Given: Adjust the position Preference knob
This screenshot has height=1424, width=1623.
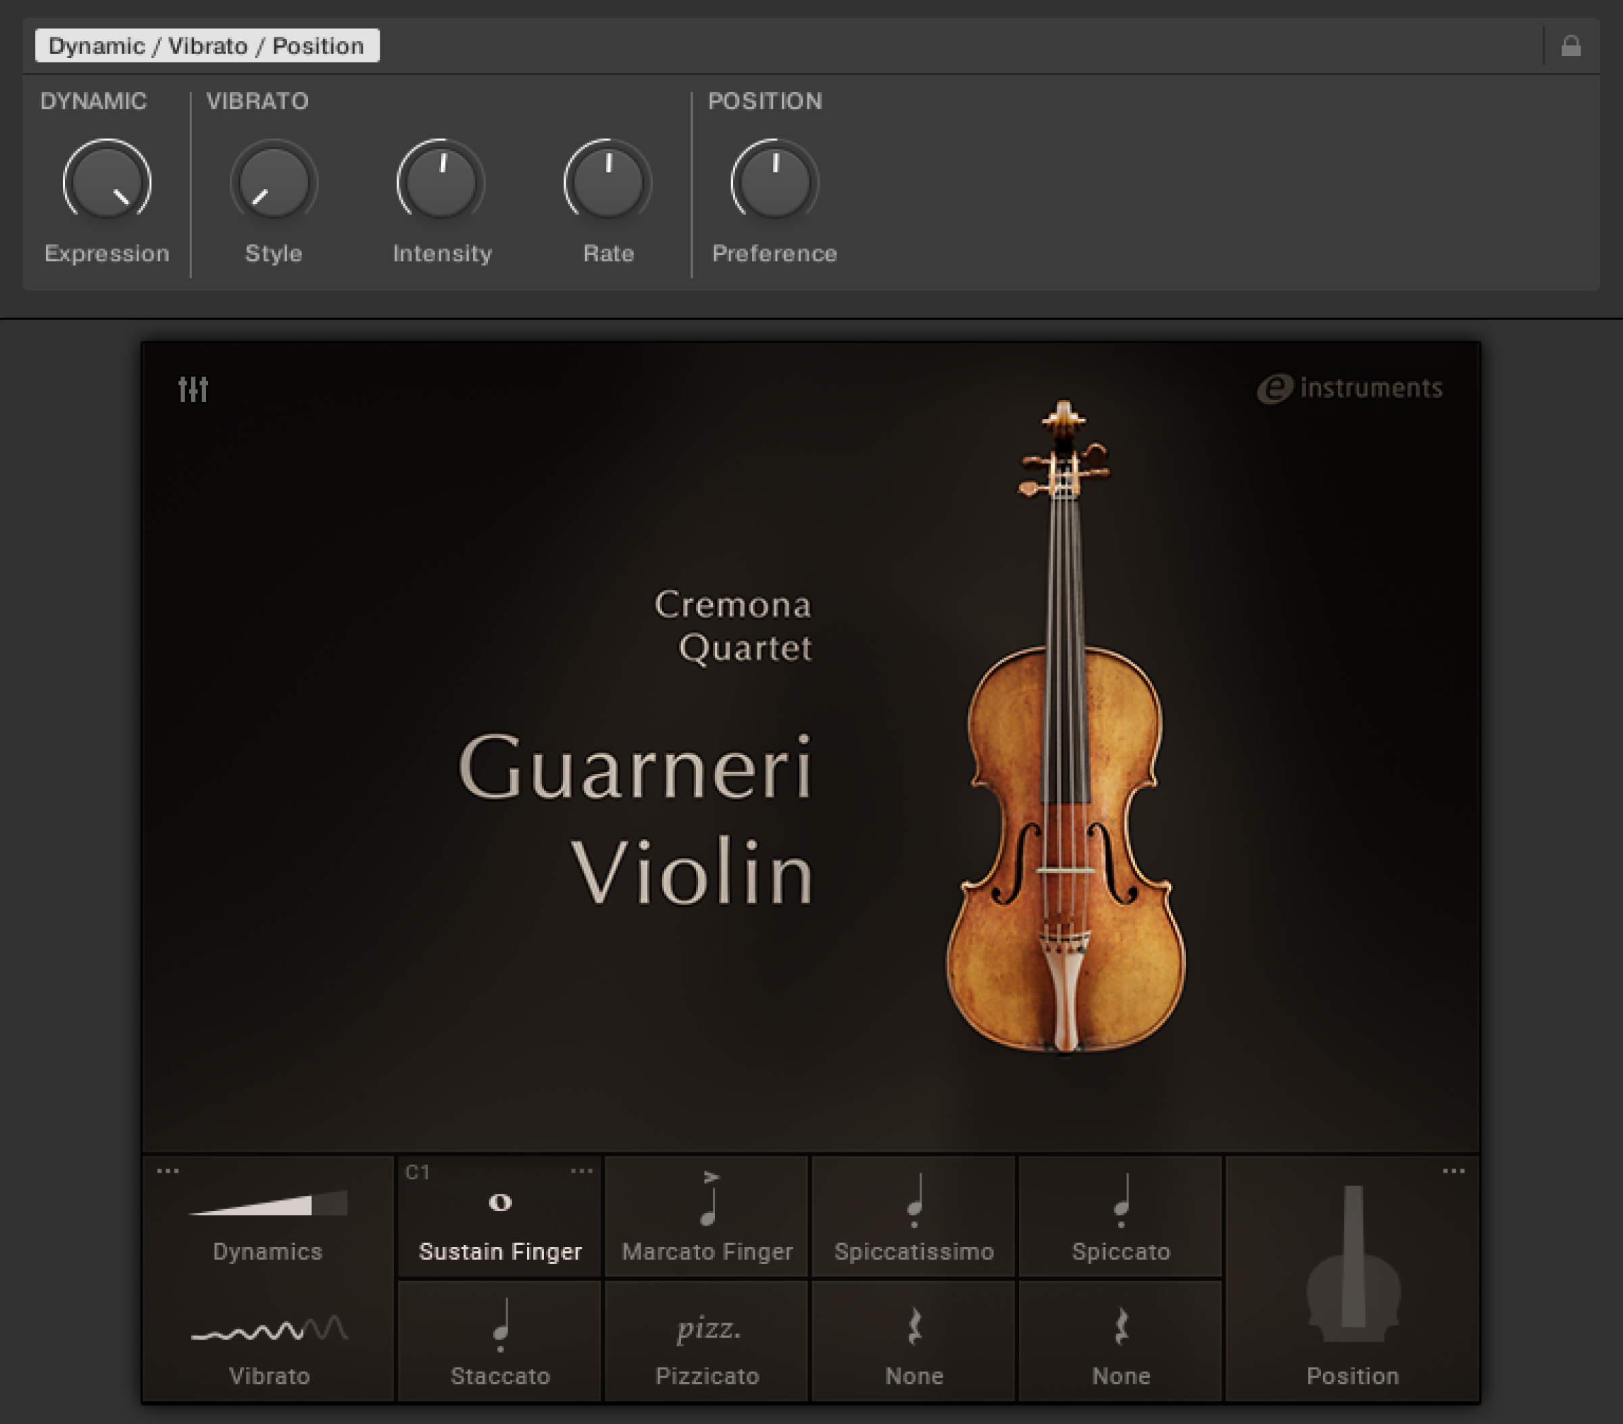Looking at the screenshot, I should pyautogui.click(x=775, y=182).
